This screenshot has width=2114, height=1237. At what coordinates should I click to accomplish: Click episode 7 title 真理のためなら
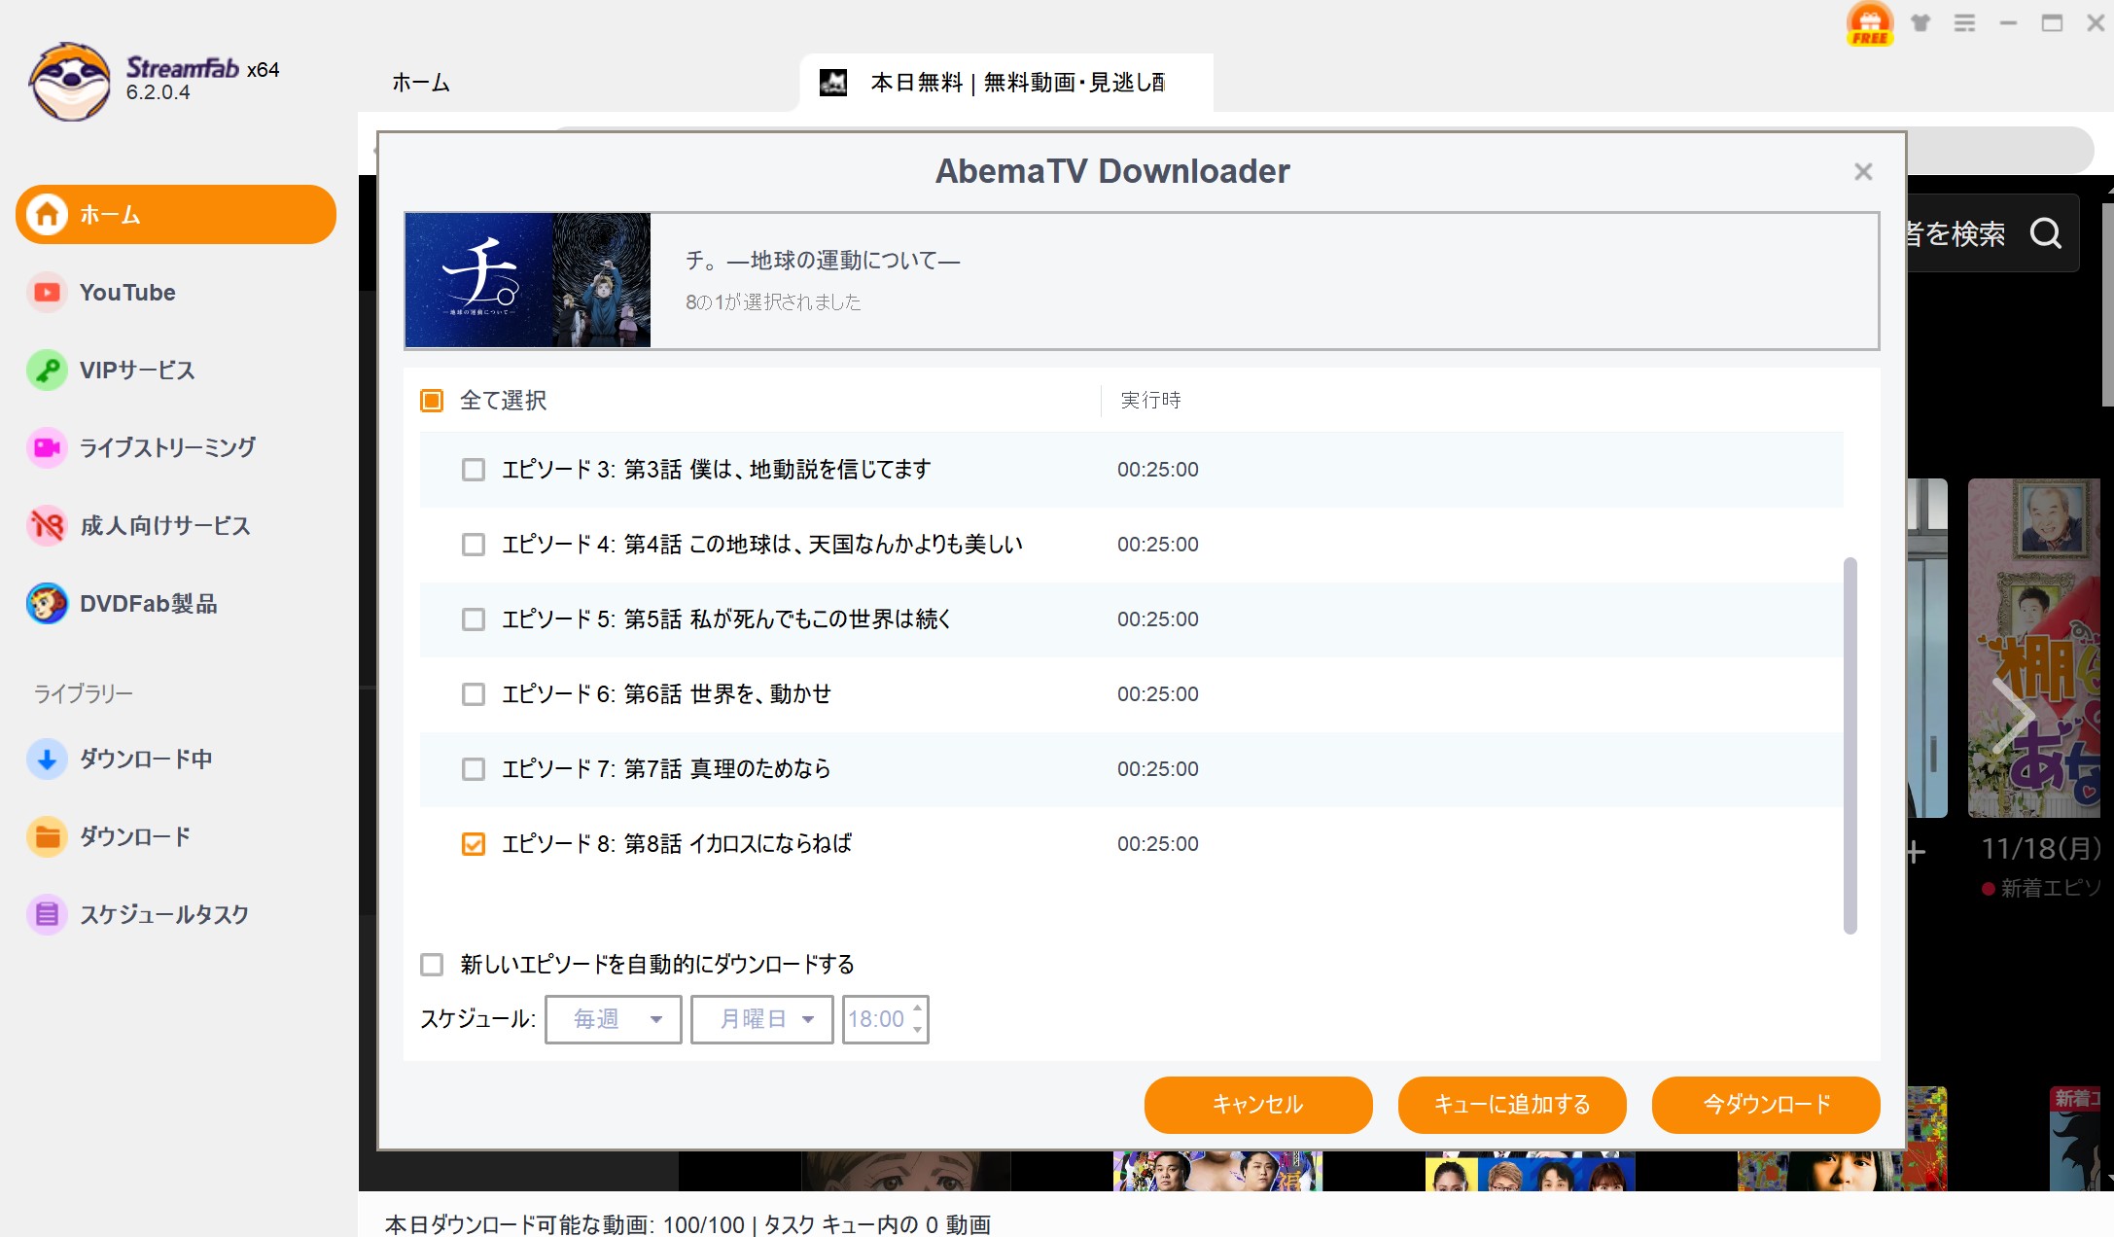tap(760, 769)
